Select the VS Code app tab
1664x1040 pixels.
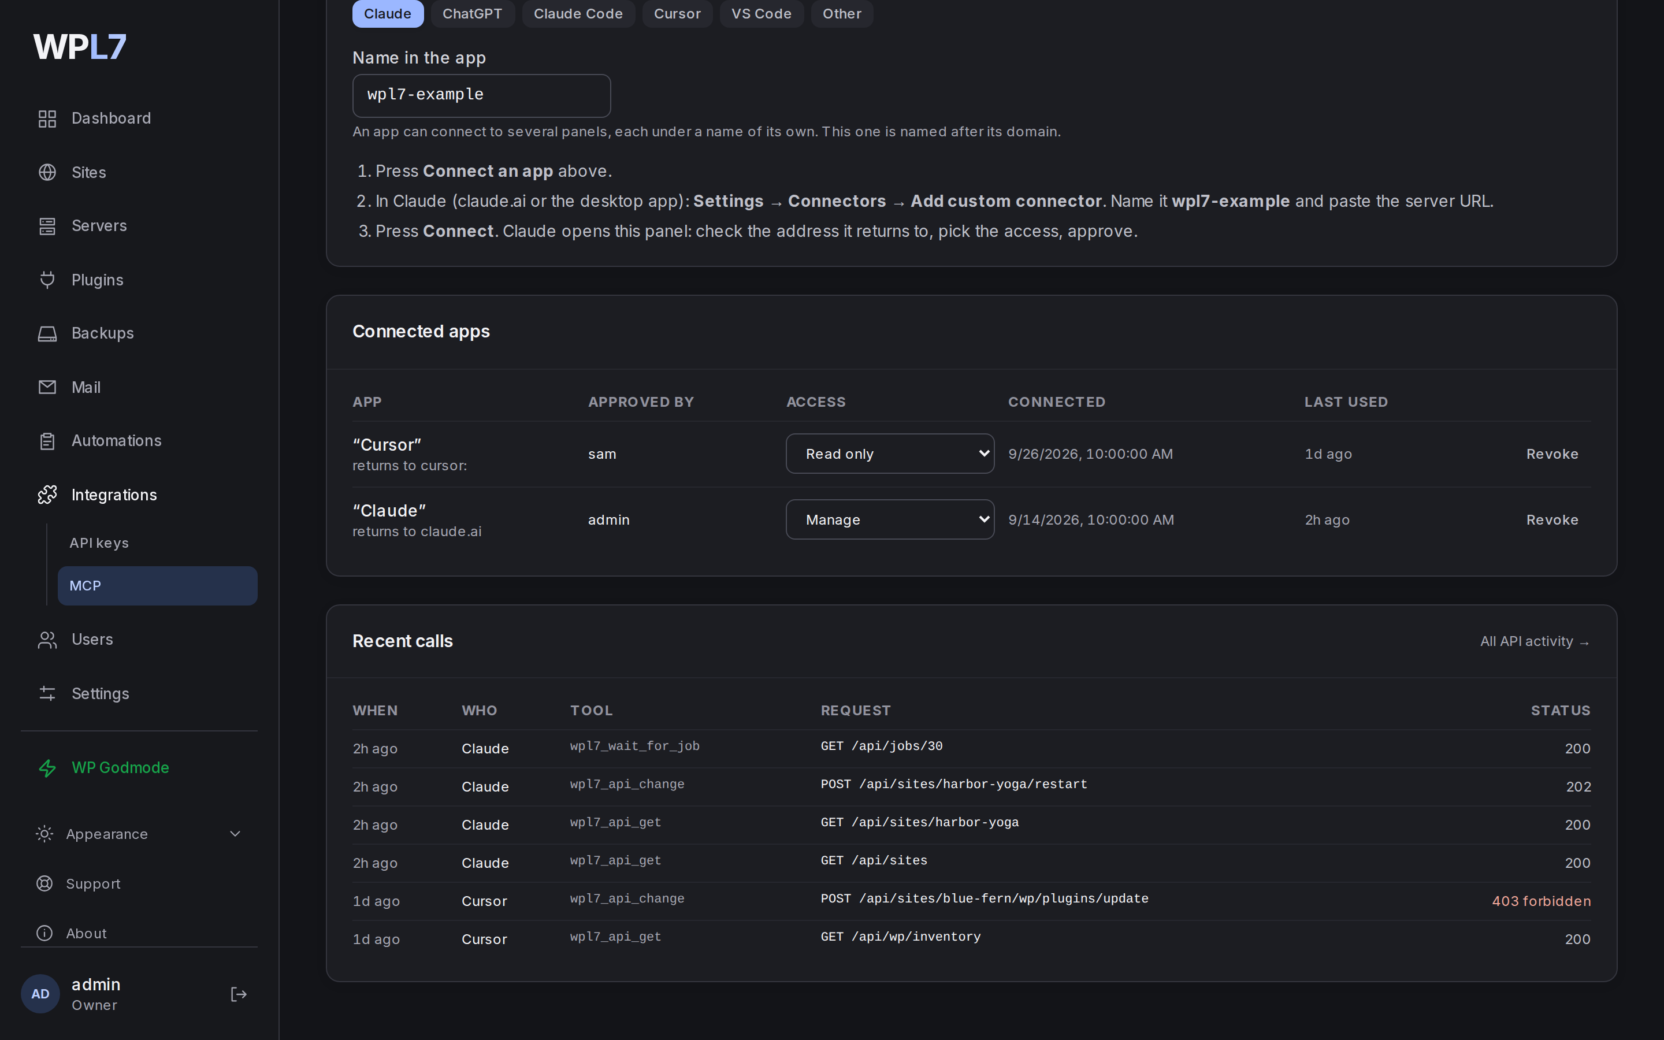pyautogui.click(x=761, y=14)
